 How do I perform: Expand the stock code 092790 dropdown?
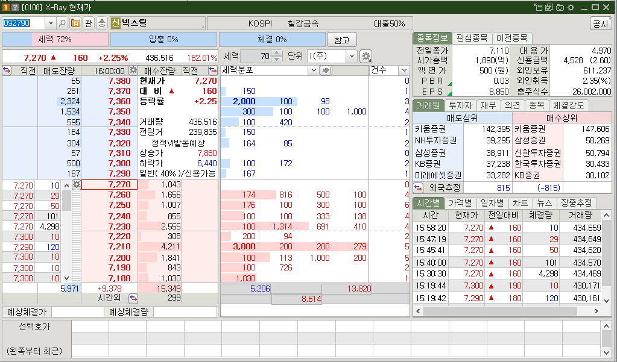click(49, 22)
